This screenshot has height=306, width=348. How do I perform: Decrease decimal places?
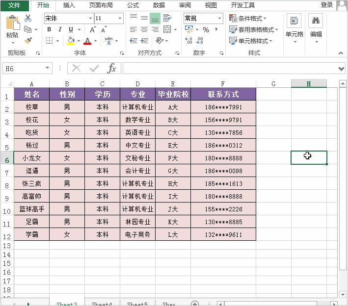pyautogui.click(x=199, y=41)
